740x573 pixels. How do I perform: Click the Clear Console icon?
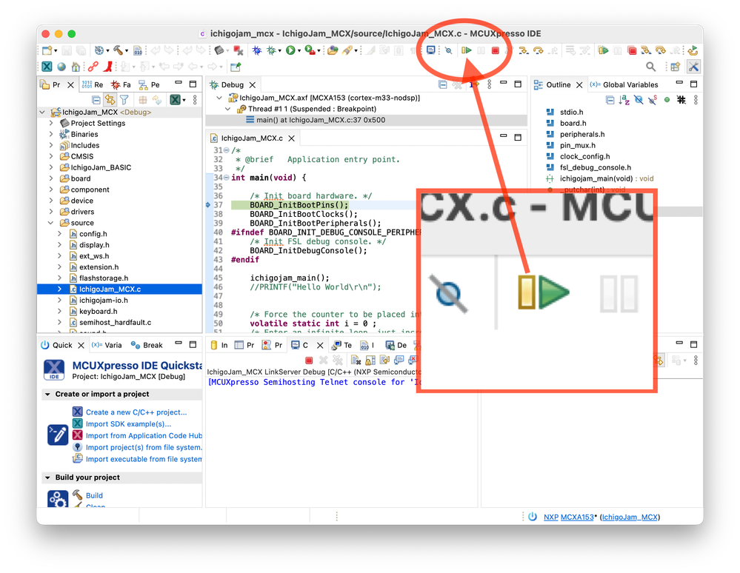point(356,361)
